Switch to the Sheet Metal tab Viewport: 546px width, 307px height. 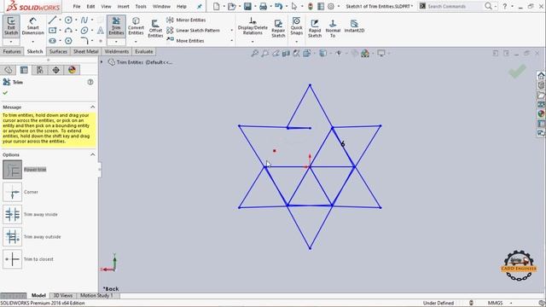pyautogui.click(x=85, y=51)
